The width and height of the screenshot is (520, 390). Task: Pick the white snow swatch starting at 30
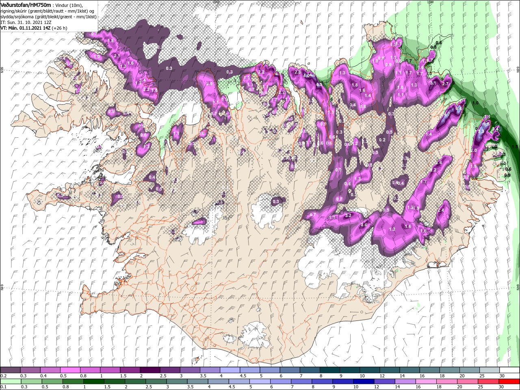(x=509, y=370)
